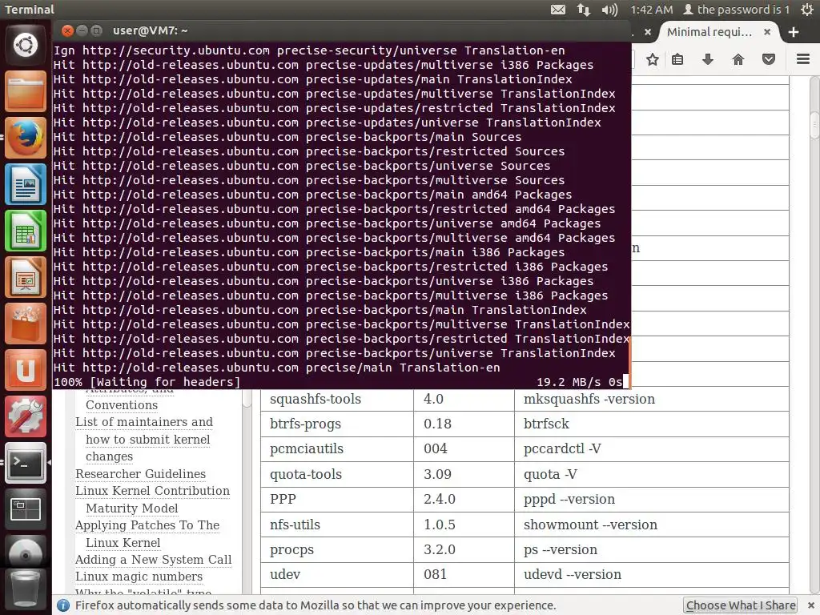
Task: Open LibreOffice Calc launcher icon
Action: click(25, 231)
